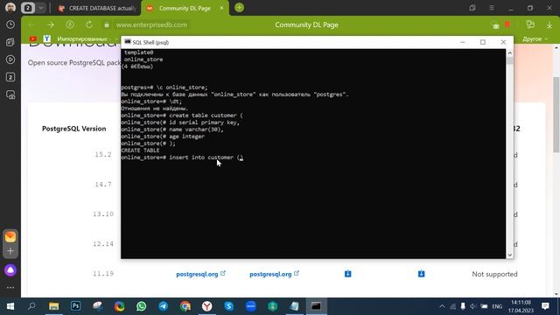The image size is (560, 315).
Task: Open Chrome from the taskbar
Action: point(185,306)
